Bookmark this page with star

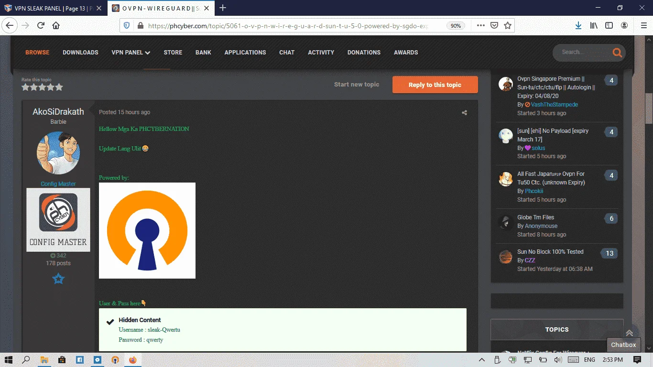pos(508,25)
